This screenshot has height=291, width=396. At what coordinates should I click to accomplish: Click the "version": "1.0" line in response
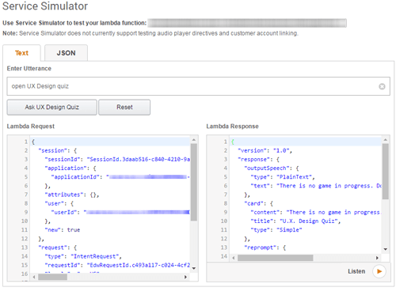tap(265, 150)
